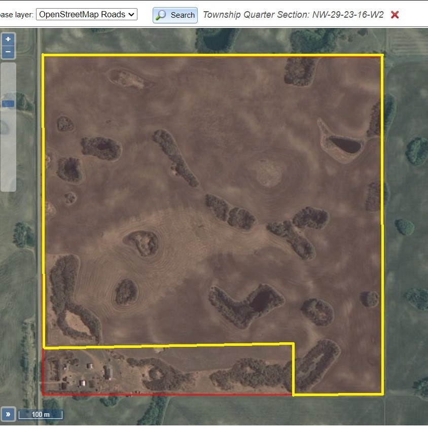The width and height of the screenshot is (428, 429).
Task: Clear the township quarter section search result
Action: point(395,15)
